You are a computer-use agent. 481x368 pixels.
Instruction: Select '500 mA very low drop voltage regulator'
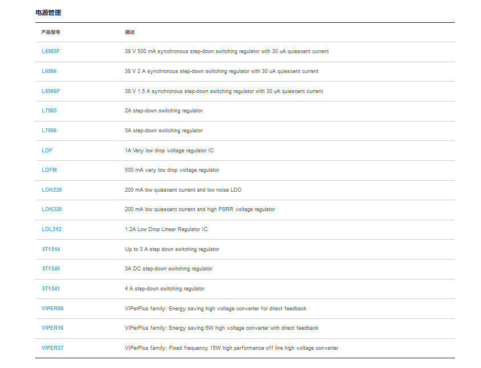[x=172, y=170]
